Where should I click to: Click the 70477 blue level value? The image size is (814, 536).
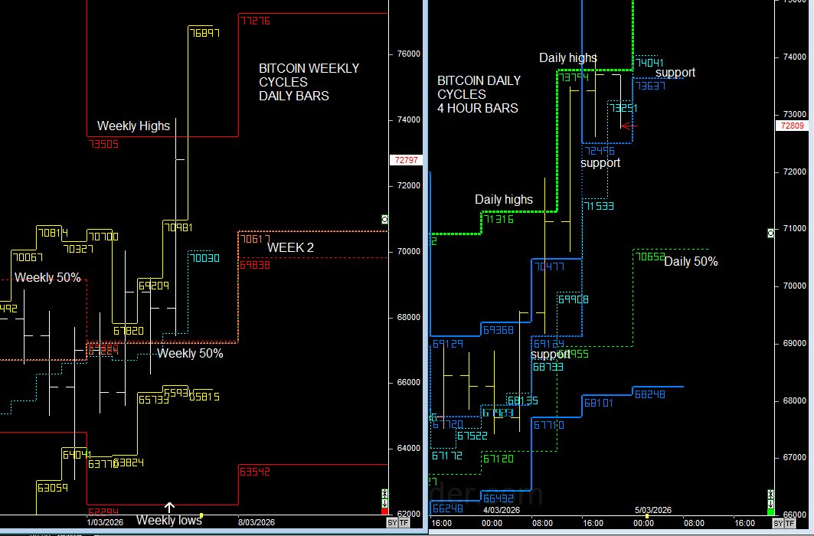(549, 266)
